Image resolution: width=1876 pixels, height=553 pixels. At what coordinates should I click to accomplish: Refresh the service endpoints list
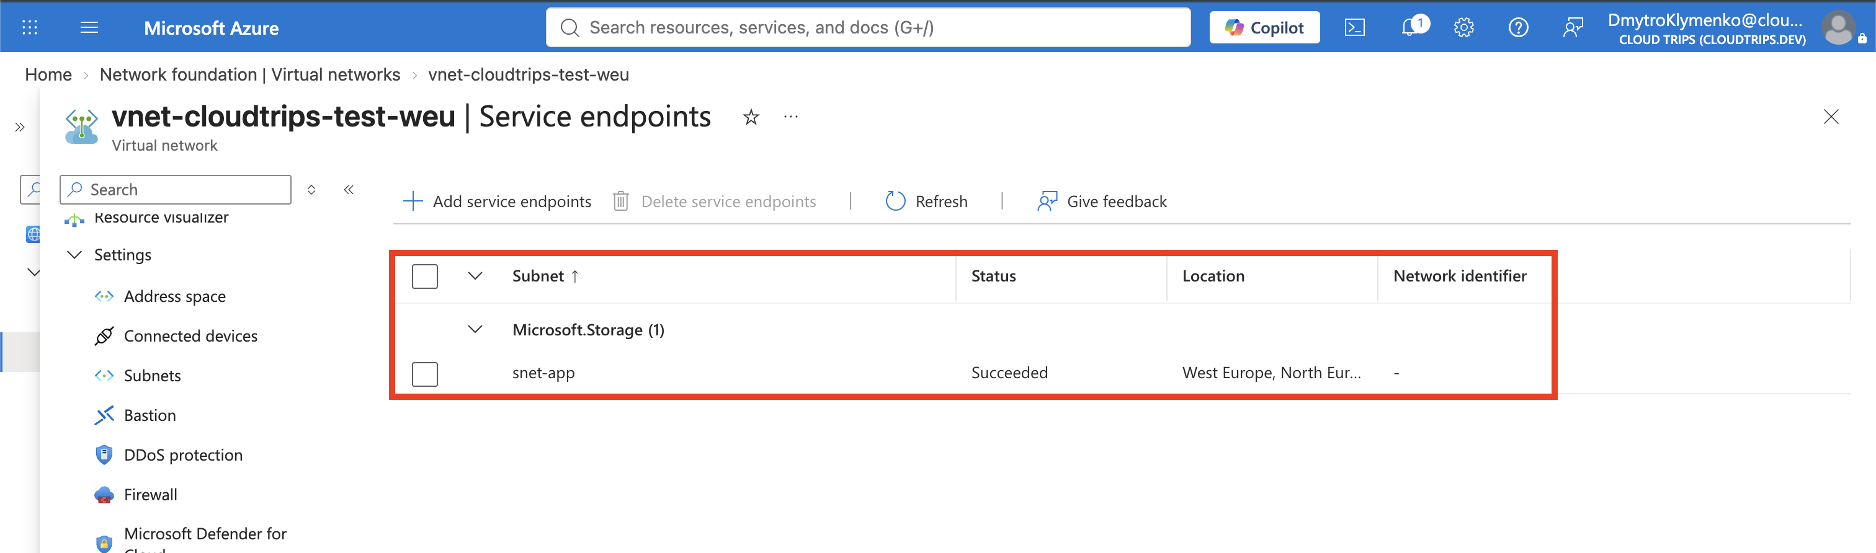[926, 201]
